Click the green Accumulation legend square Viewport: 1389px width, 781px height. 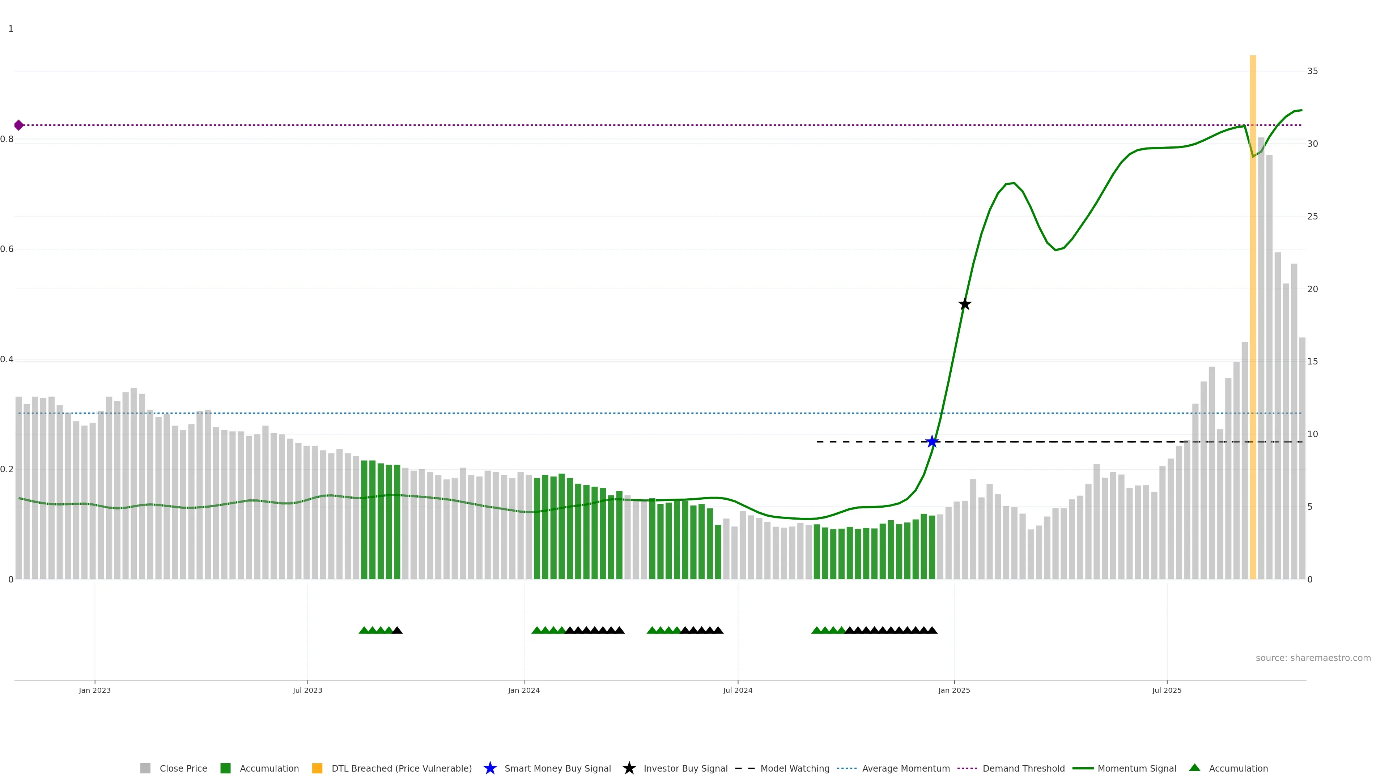click(225, 768)
